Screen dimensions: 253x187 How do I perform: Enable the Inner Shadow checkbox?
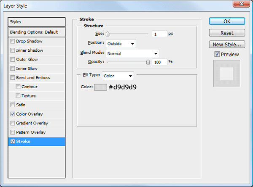tap(13, 50)
